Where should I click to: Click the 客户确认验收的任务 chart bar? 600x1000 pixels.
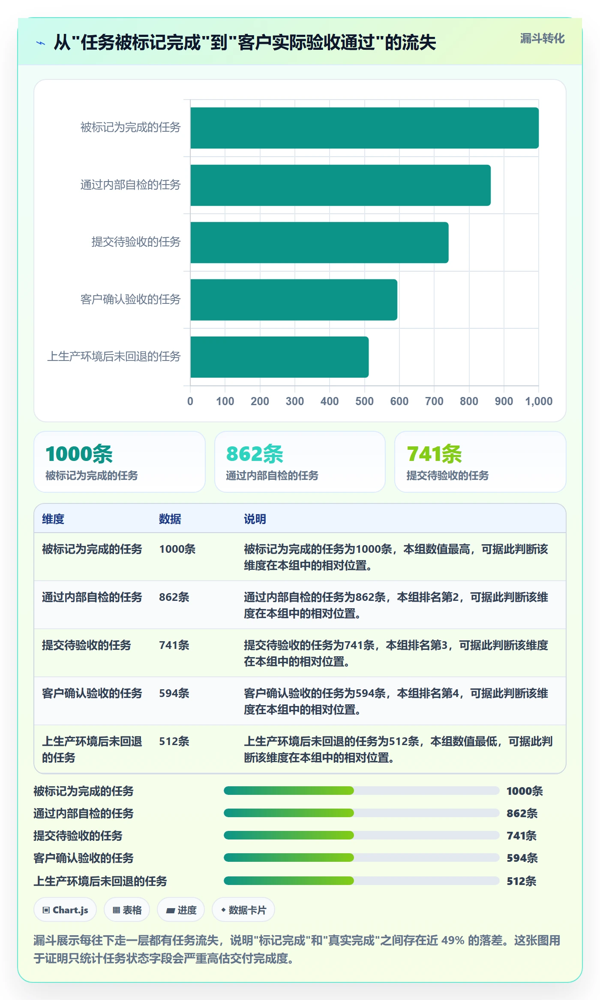tap(294, 300)
